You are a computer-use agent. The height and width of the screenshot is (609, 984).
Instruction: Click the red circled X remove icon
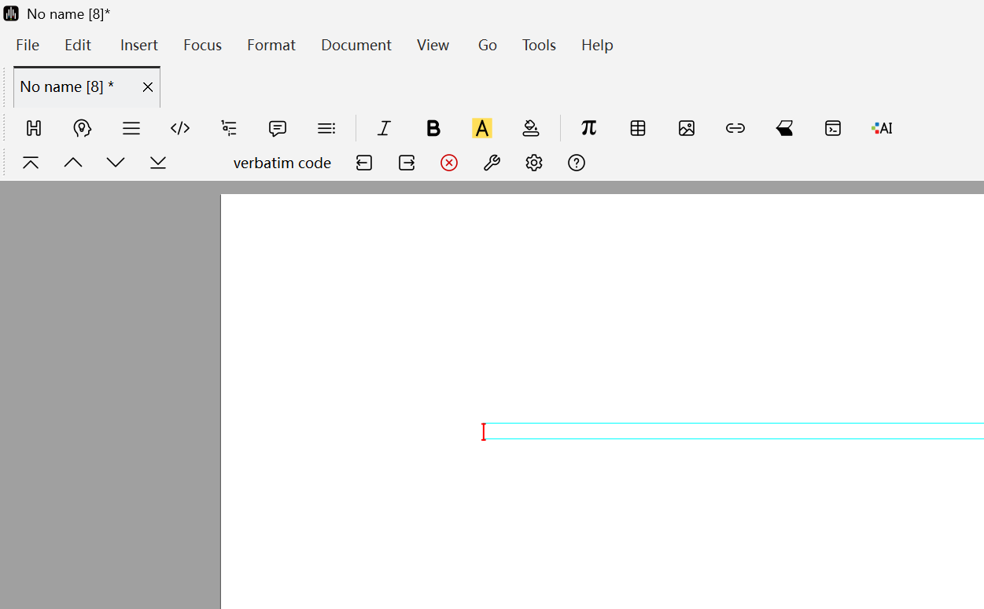449,163
